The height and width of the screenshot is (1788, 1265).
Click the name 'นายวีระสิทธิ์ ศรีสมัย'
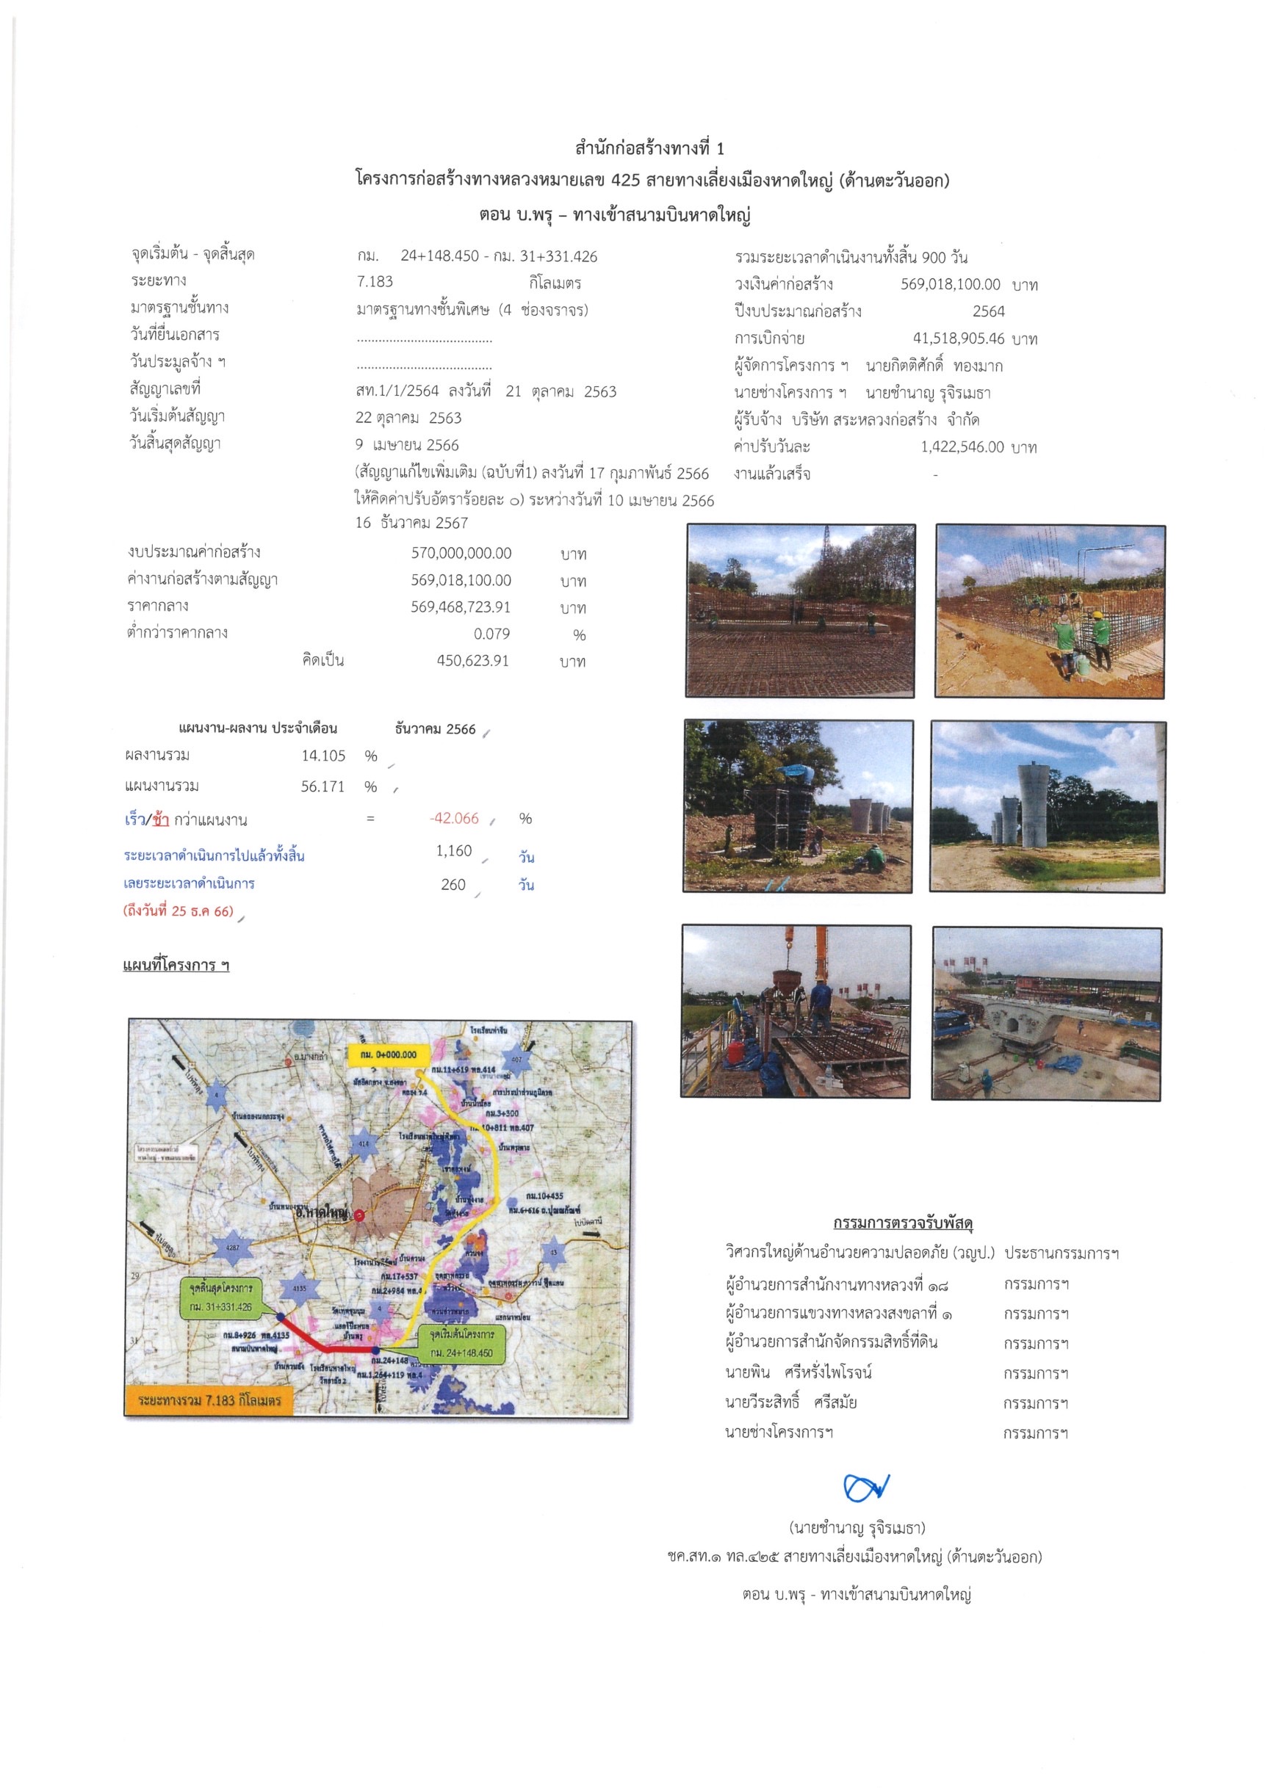790,1402
